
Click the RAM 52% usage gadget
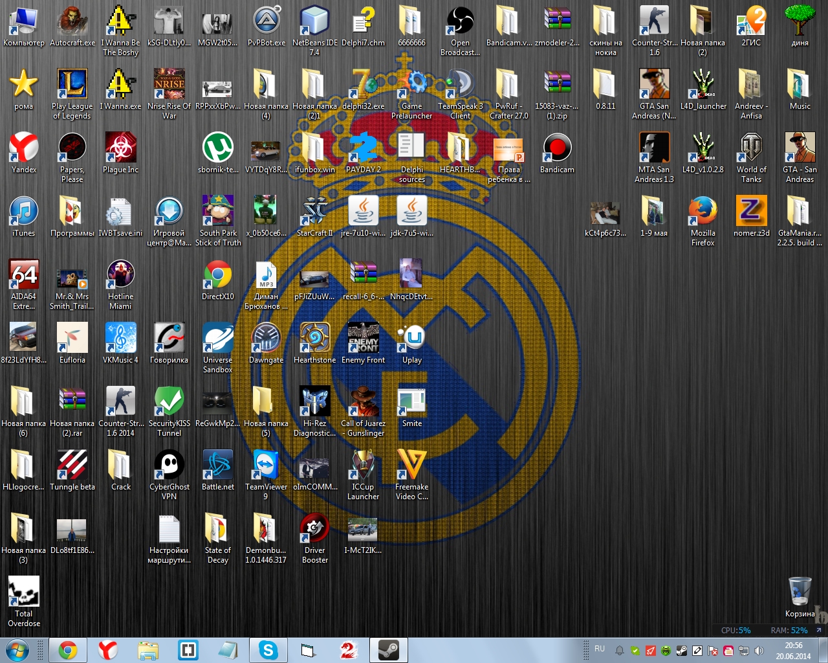(x=789, y=630)
